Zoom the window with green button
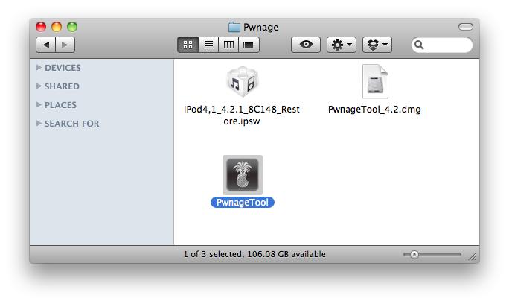 tap(72, 27)
